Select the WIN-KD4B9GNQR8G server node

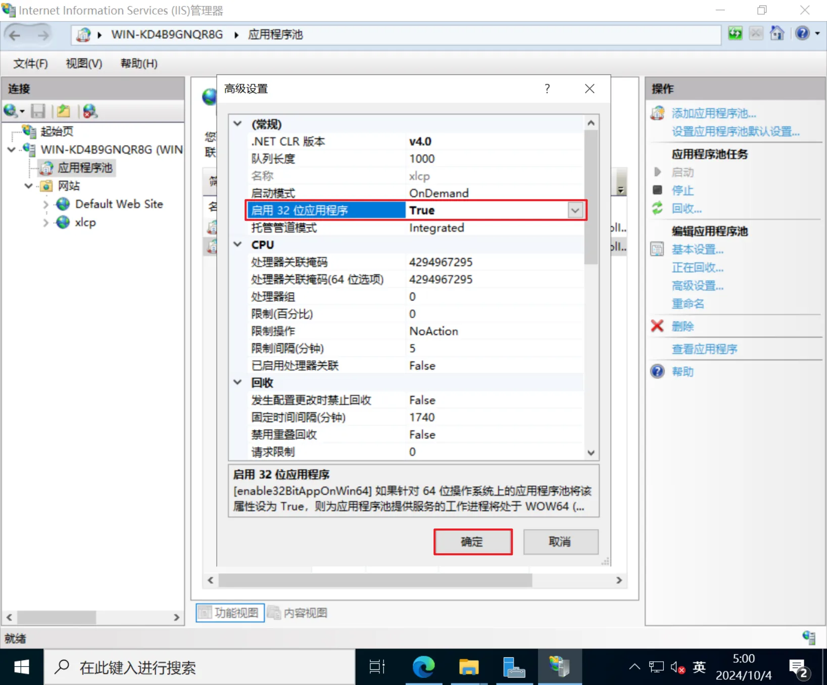[x=111, y=150]
